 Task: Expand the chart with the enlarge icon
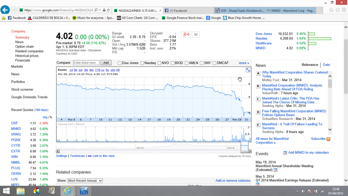(248, 70)
